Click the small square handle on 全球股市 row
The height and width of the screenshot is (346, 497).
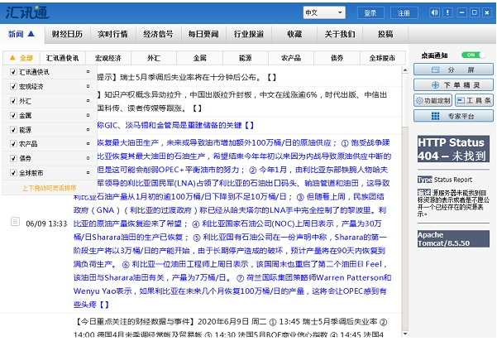88,173
